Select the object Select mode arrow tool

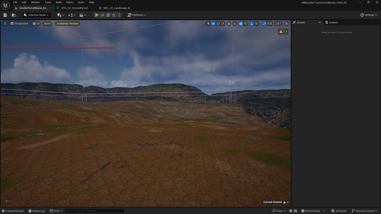(x=208, y=24)
